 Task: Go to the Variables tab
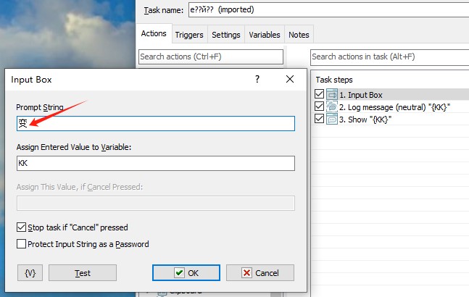[x=264, y=35]
